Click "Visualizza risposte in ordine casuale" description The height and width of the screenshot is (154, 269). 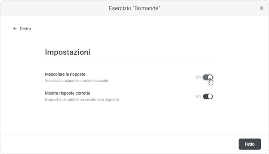tap(77, 81)
